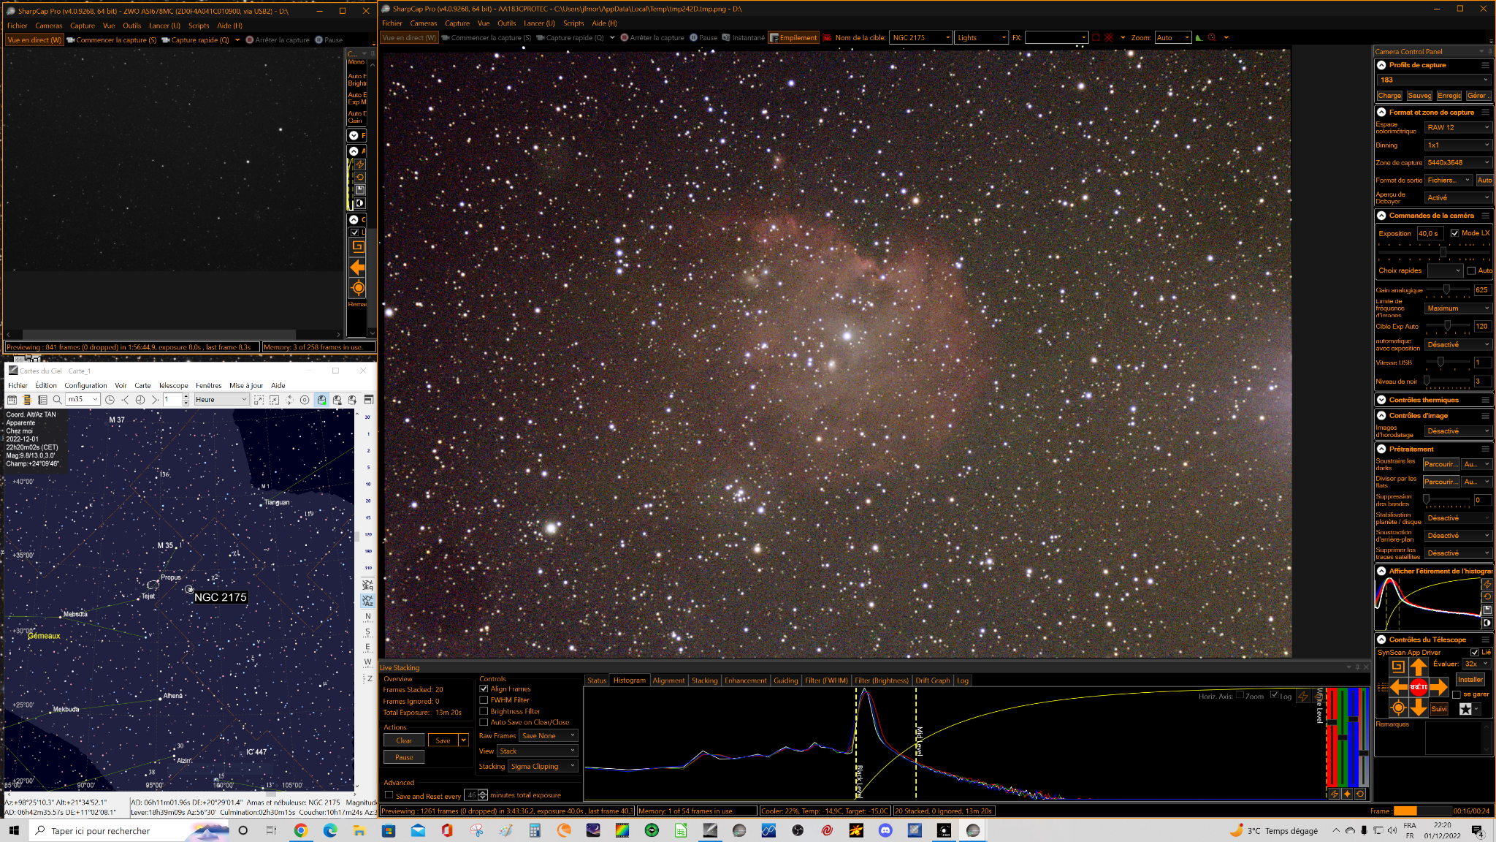1496x842 pixels.
Task: Slew telescope left with the left arrow
Action: [1398, 687]
